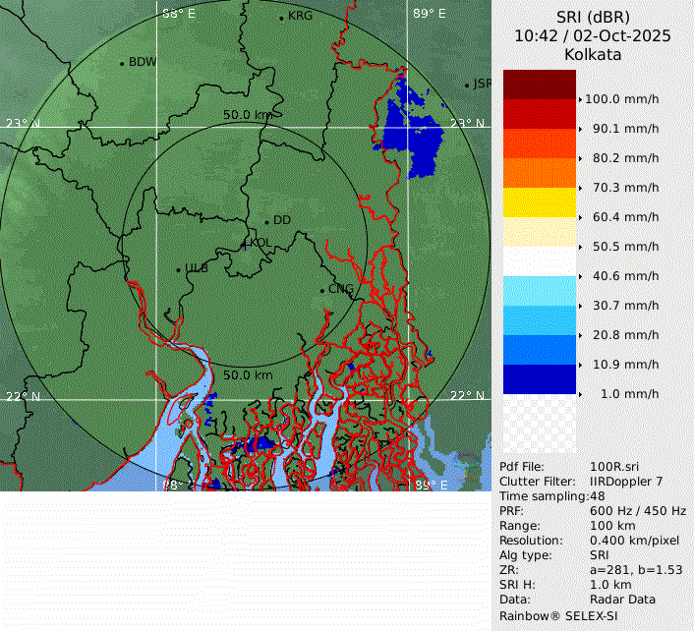Select the JSR station marker
694x631 pixels.
coord(468,86)
